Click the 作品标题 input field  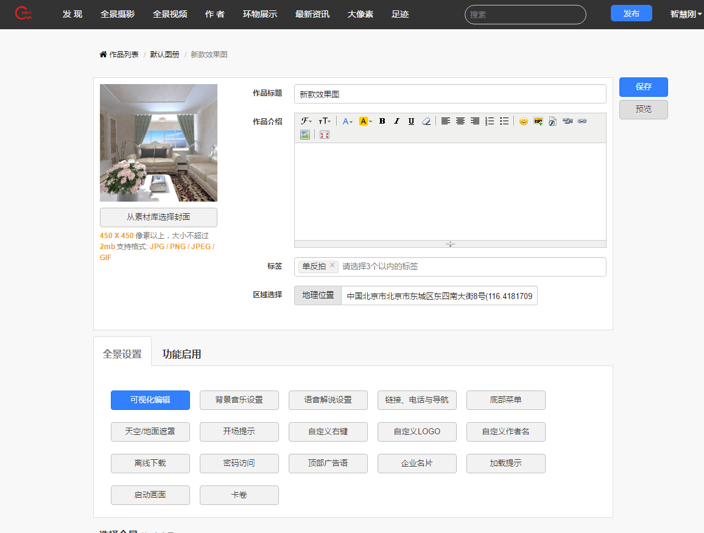[449, 94]
